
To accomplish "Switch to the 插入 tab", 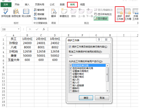I will tap(27, 5).
